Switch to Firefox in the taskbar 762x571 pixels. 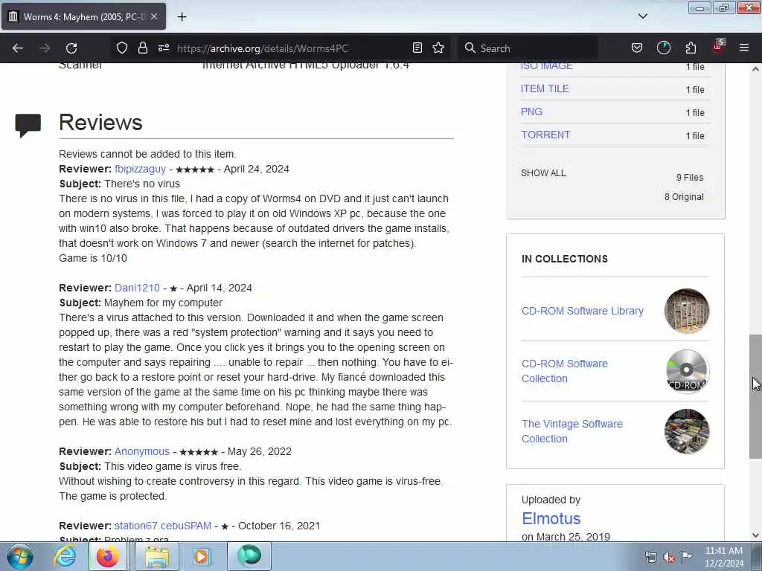point(107,556)
